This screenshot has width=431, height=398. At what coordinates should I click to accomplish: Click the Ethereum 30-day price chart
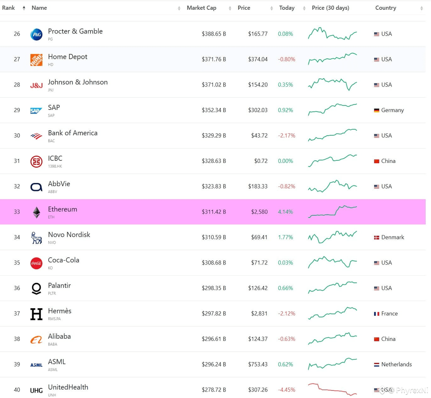point(333,212)
